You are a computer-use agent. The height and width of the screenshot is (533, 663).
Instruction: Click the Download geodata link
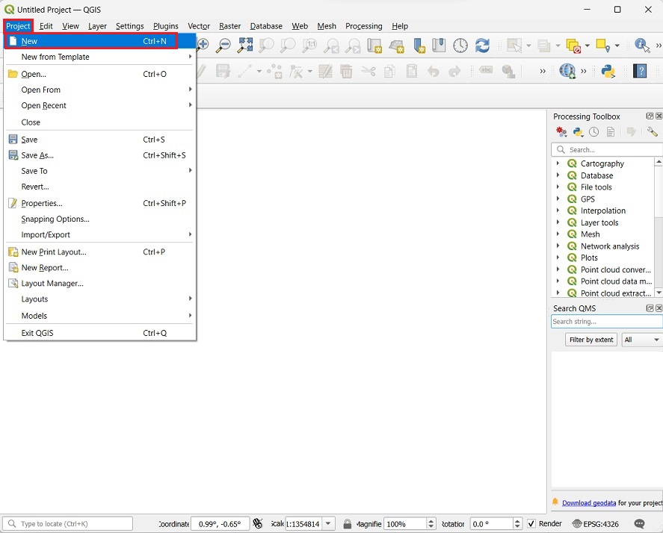(x=589, y=503)
